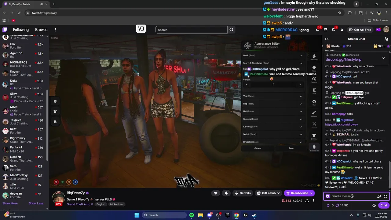Collapse the Mask (Base) section
The width and height of the screenshot is (391, 220).
coord(272,56)
